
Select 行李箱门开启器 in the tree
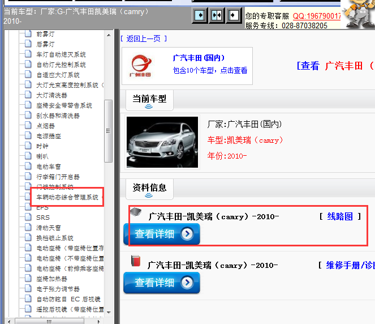[58, 177]
